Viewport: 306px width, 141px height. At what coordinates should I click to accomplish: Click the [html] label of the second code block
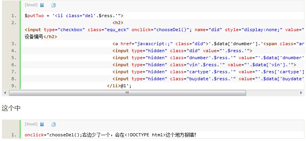pyautogui.click(x=31, y=124)
